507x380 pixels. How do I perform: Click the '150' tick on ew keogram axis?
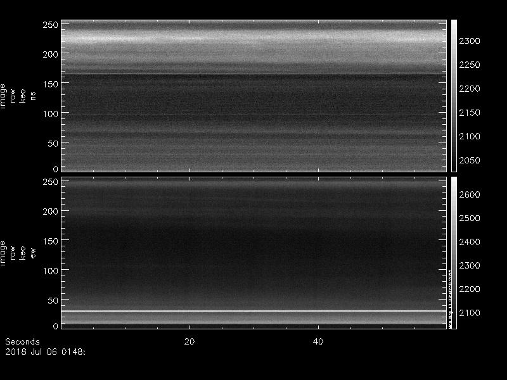coord(51,241)
